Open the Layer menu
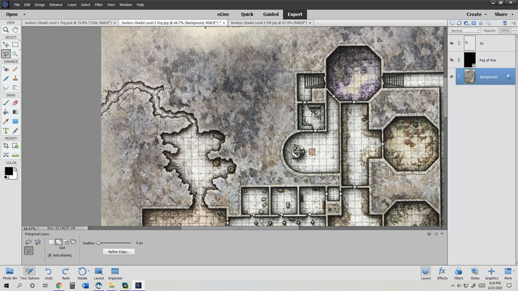Image resolution: width=518 pixels, height=291 pixels. coord(72,5)
